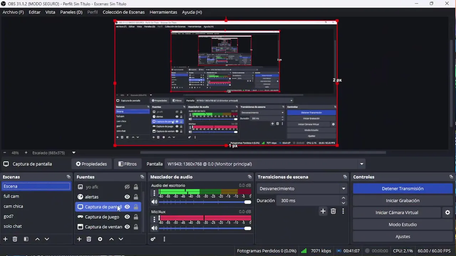Viewport: 456px width, 256px height.
Task: Pop out the Fuentes dock icon
Action: coord(142,177)
